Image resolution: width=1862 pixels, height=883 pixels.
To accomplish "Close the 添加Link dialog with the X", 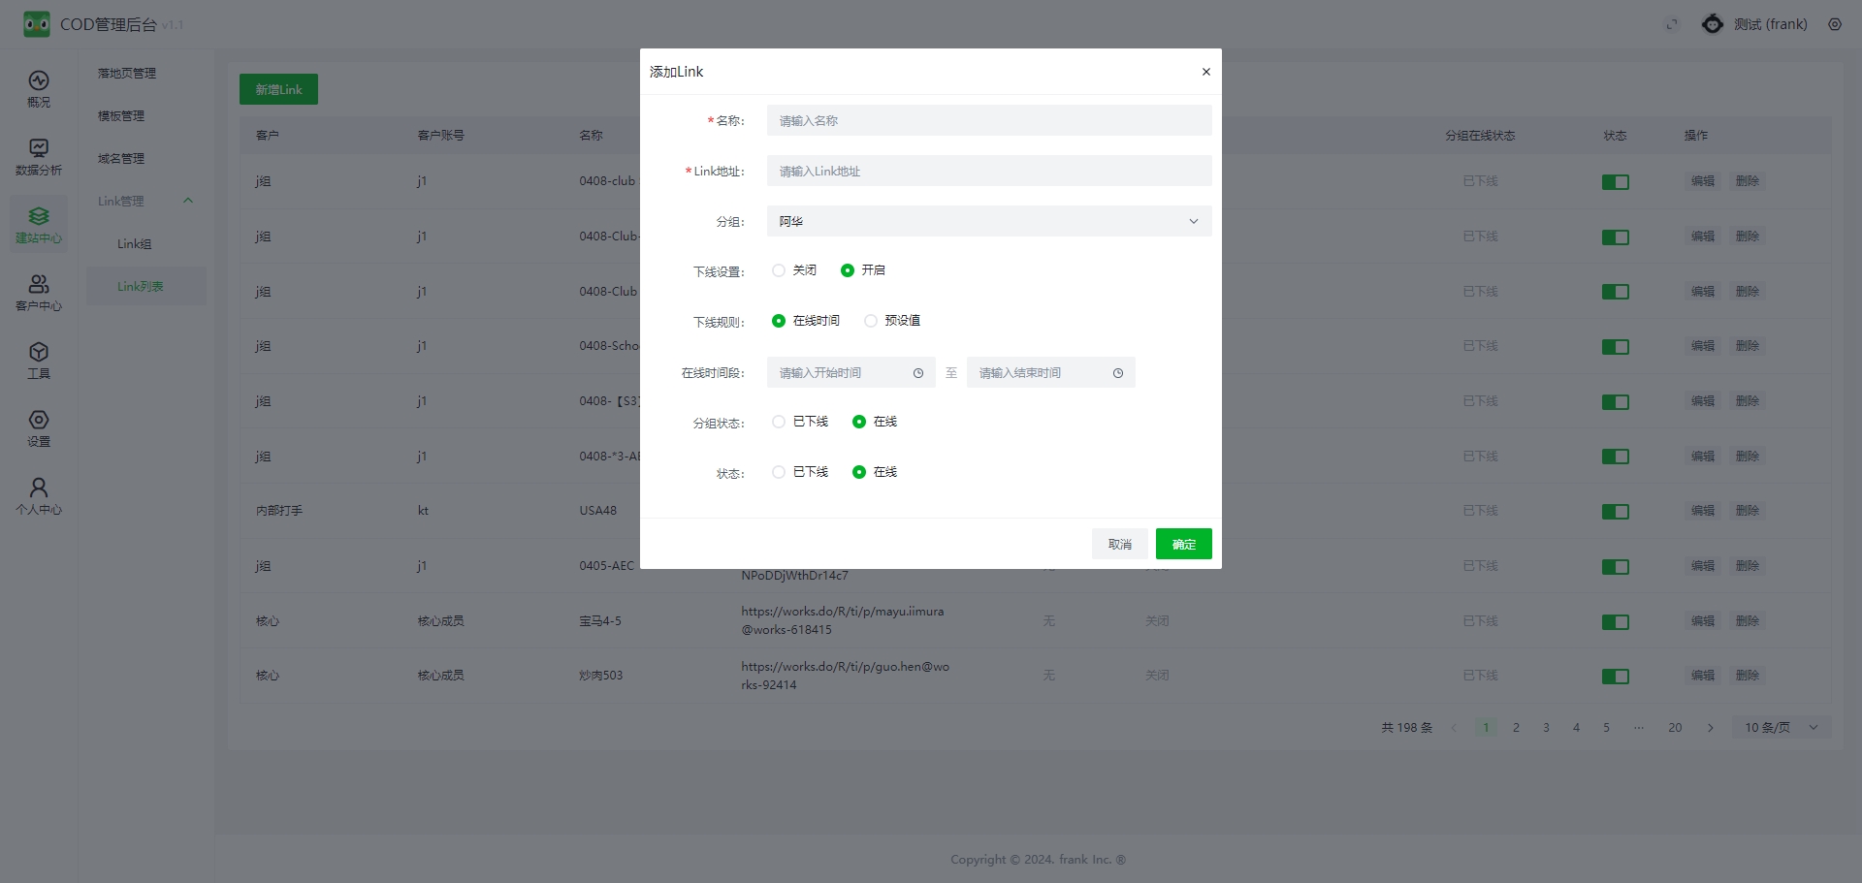I will tap(1206, 72).
